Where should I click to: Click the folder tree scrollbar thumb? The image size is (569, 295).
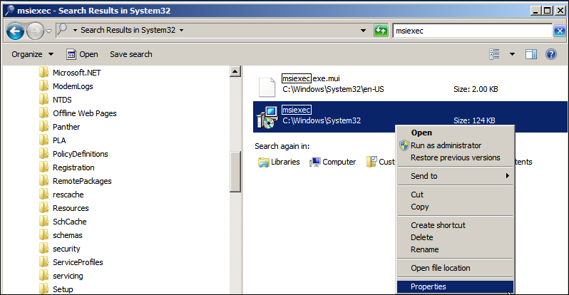coord(235,172)
